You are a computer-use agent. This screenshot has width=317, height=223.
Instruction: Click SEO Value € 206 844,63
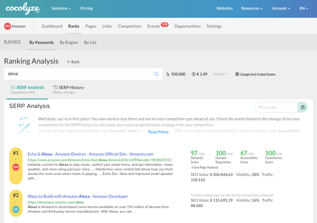click(212, 175)
